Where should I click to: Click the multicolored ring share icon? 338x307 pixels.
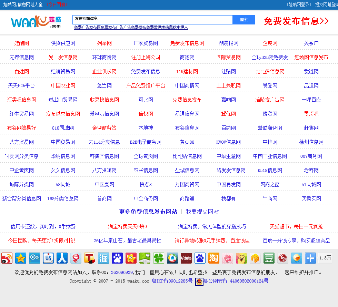pyautogui.click(x=172, y=258)
